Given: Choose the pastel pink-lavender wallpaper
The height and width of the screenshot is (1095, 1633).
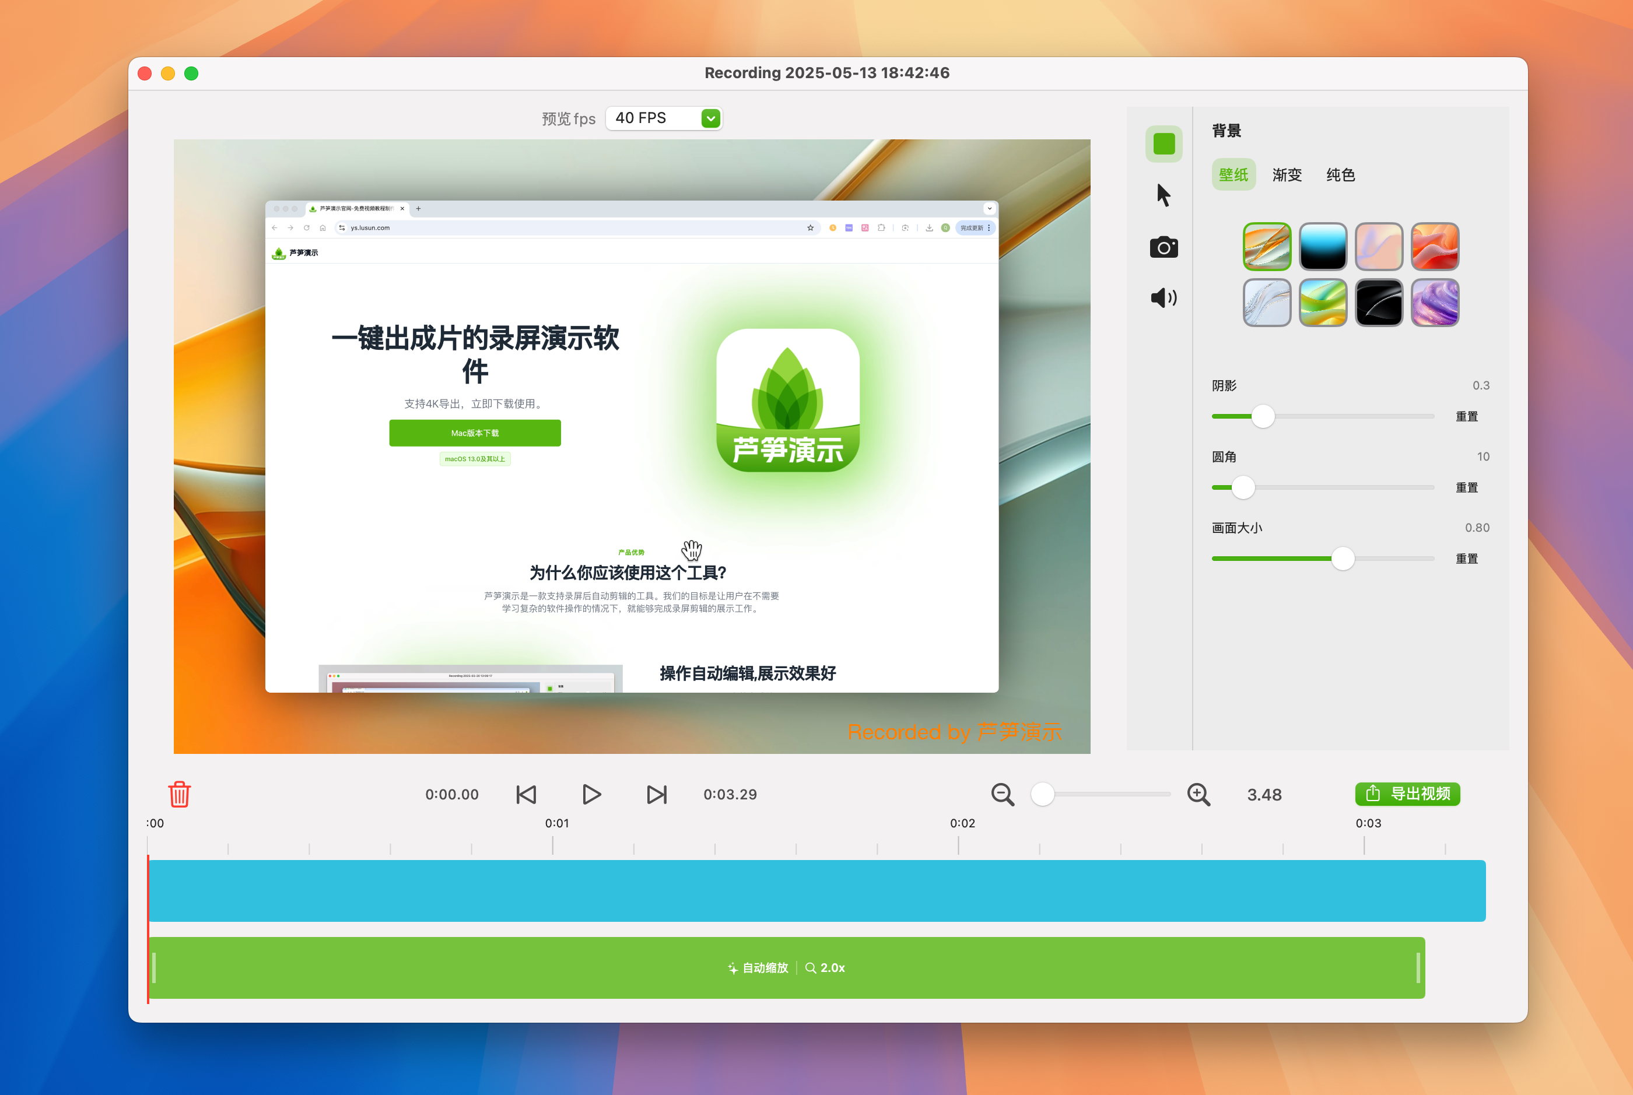Looking at the screenshot, I should [1379, 247].
